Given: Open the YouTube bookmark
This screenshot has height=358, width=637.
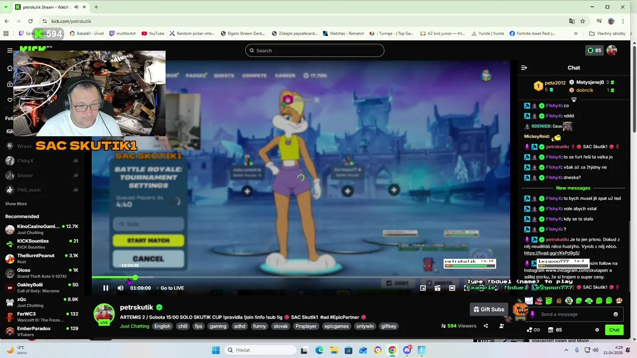Looking at the screenshot, I should [152, 33].
